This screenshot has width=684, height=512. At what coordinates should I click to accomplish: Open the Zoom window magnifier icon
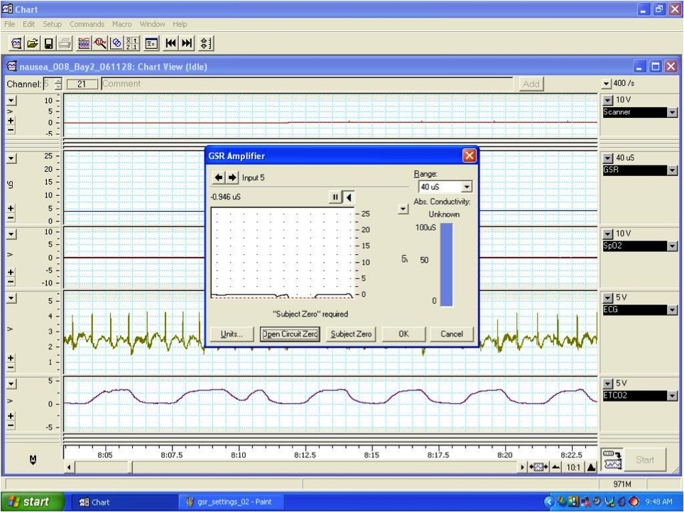point(100,43)
